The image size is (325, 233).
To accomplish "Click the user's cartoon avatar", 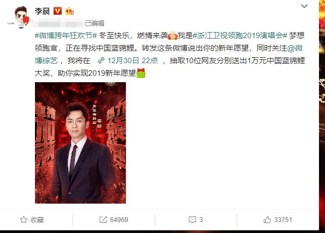I will (21, 17).
